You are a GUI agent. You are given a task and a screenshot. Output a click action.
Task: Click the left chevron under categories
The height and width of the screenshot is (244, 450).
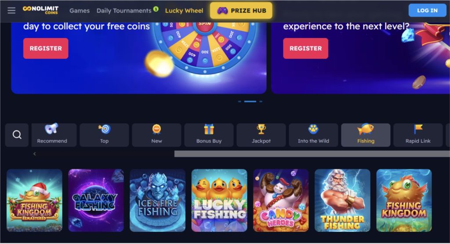click(34, 154)
